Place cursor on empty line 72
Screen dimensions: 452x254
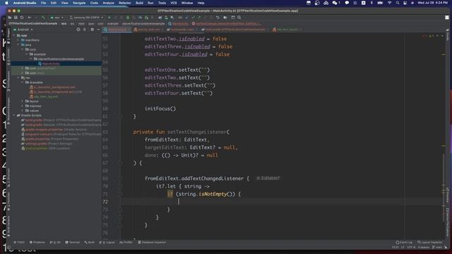pos(282,202)
